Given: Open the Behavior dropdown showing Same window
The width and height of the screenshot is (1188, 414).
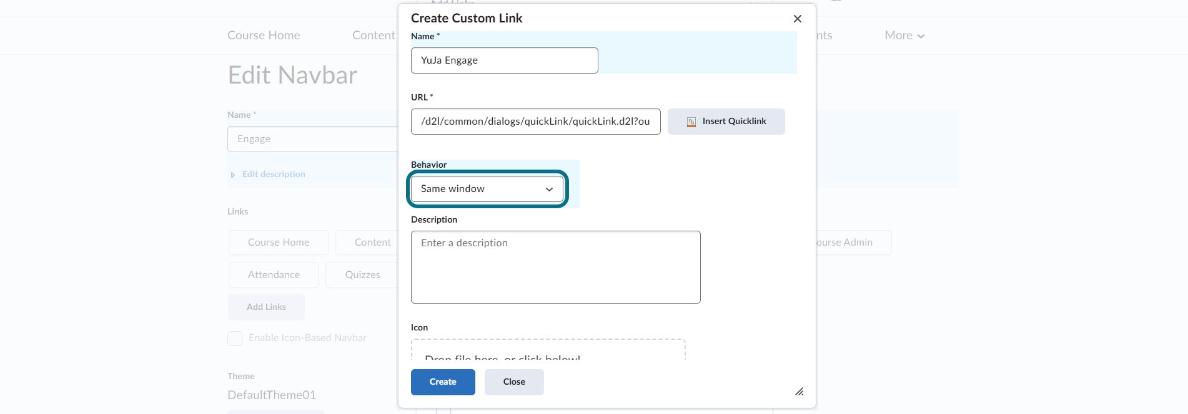Looking at the screenshot, I should [x=487, y=189].
